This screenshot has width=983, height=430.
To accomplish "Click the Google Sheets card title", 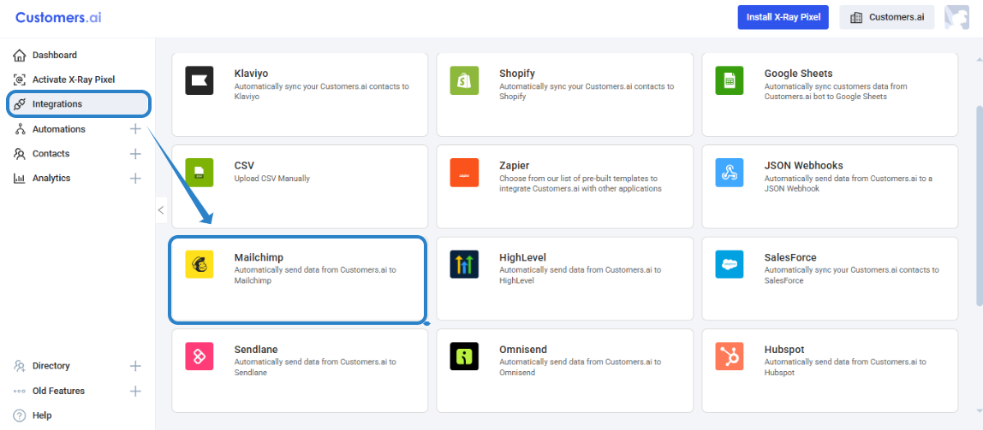I will coord(798,74).
